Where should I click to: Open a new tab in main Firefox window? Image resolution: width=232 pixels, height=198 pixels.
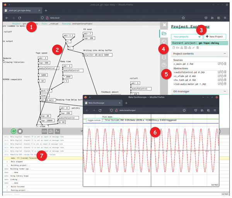(x=46, y=10)
